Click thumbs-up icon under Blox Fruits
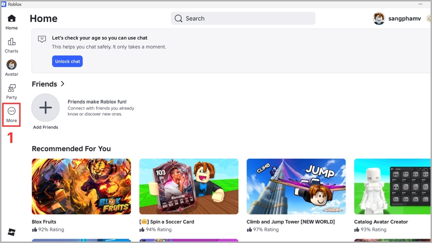 [35, 230]
